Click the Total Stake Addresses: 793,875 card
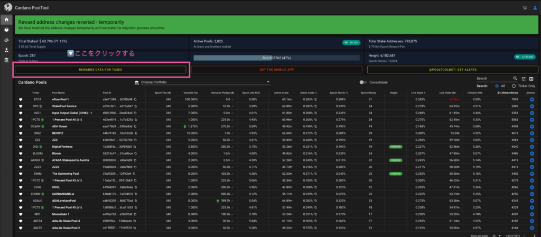 453,43
